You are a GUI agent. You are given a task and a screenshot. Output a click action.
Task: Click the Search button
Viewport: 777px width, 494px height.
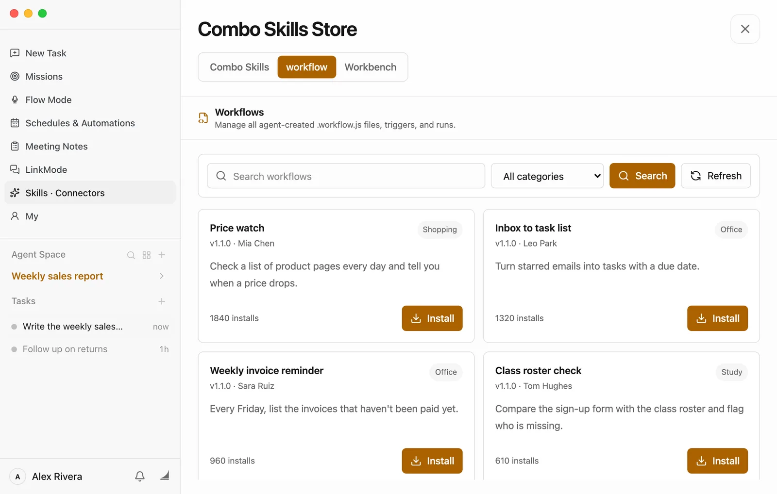pos(642,176)
